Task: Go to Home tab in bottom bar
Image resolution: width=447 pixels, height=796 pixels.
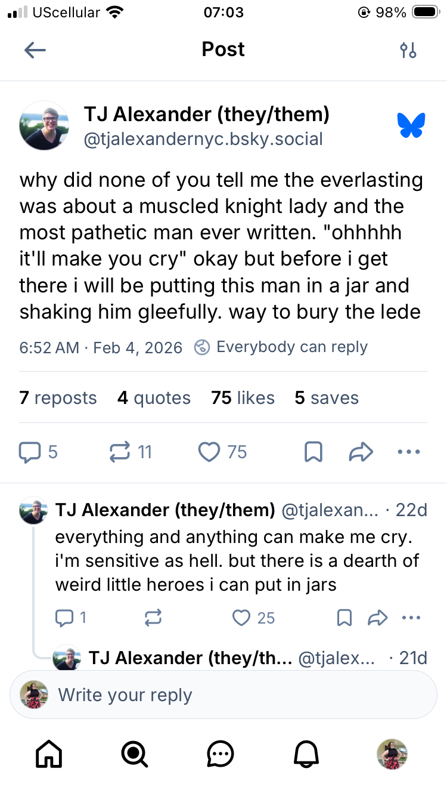Action: [49, 754]
